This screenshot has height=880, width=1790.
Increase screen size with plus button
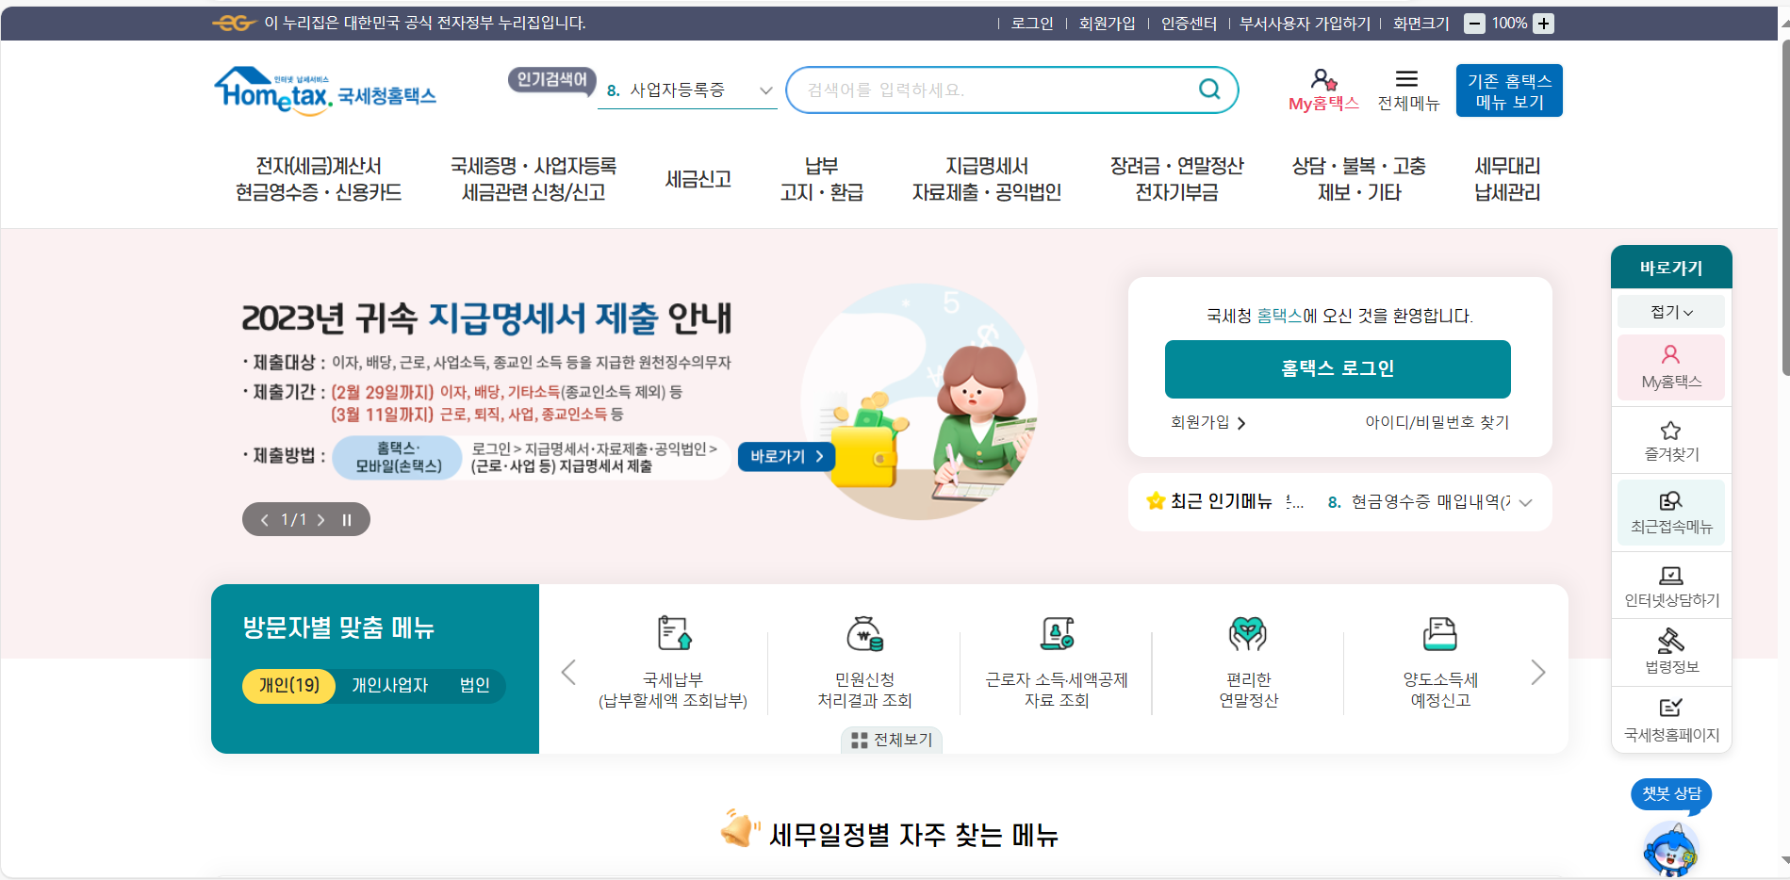coord(1543,24)
